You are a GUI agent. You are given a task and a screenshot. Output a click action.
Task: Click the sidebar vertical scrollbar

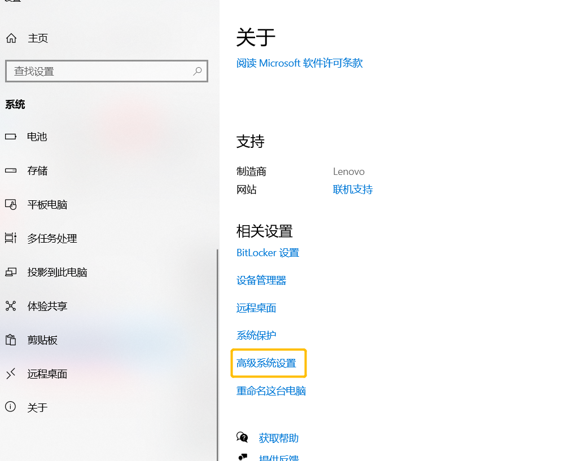[217, 355]
